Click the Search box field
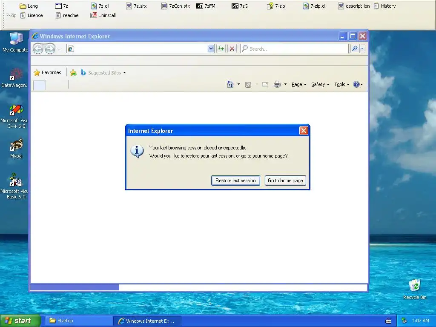This screenshot has width=436, height=327. pyautogui.click(x=294, y=49)
